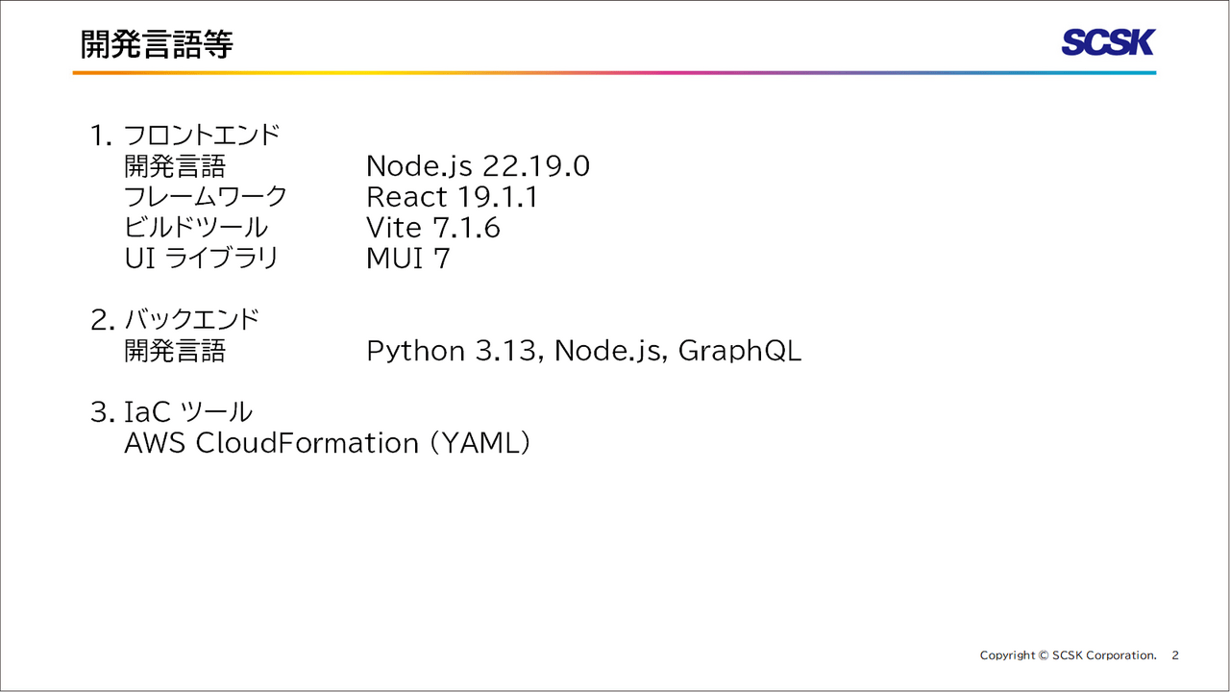Click the rainbow gradient divider line
Screen dimensions: 1230x692
tap(615, 73)
